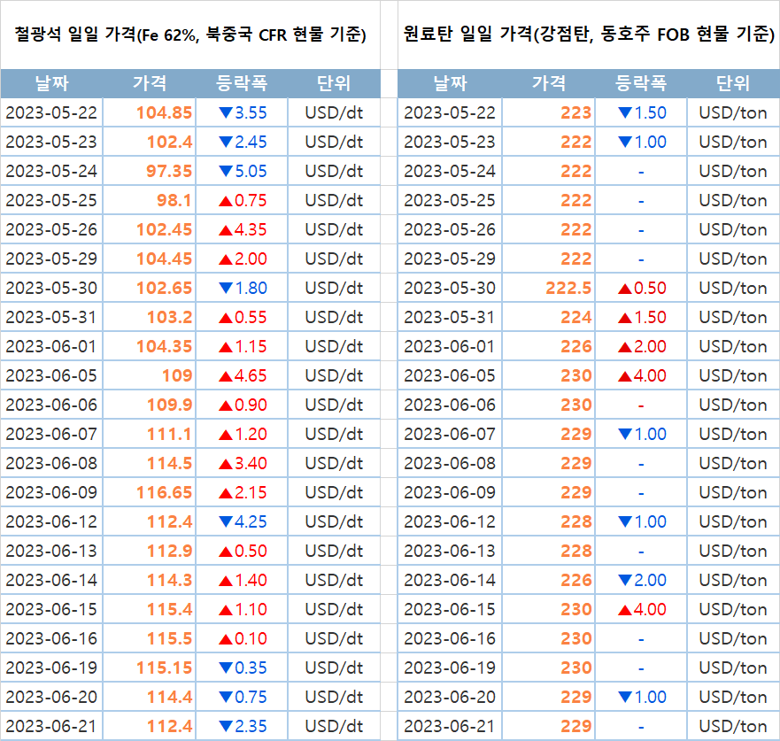The width and height of the screenshot is (780, 741).
Task: Select coking coal change 1.00 on 2023-06-20
Action: tap(642, 698)
